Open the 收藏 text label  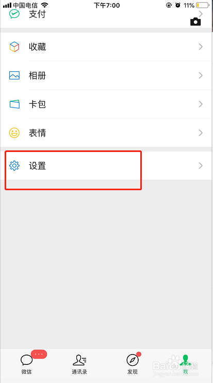pos(37,47)
